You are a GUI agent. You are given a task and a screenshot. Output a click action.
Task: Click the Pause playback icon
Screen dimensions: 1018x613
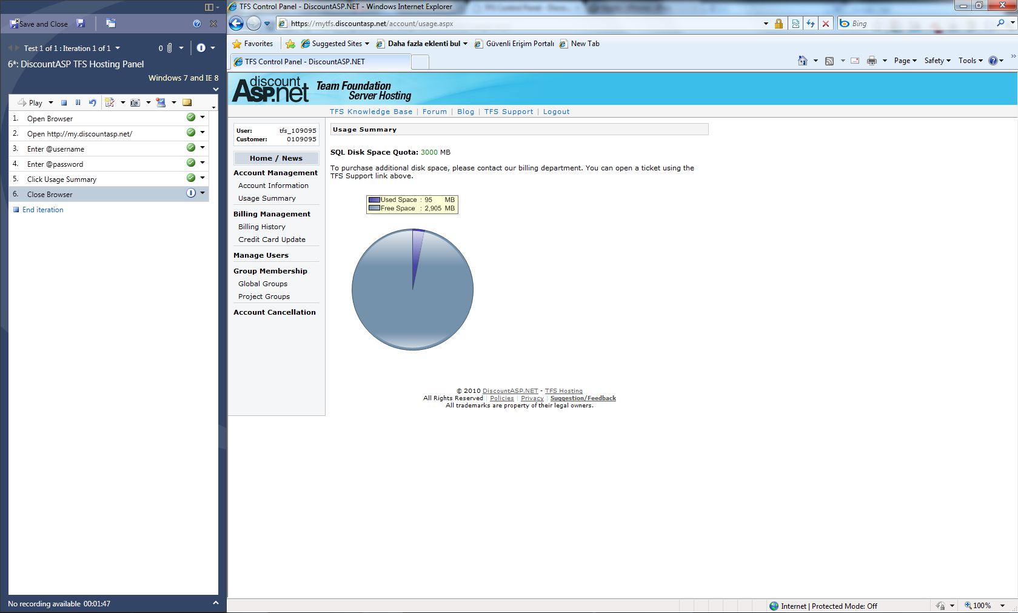coord(78,102)
